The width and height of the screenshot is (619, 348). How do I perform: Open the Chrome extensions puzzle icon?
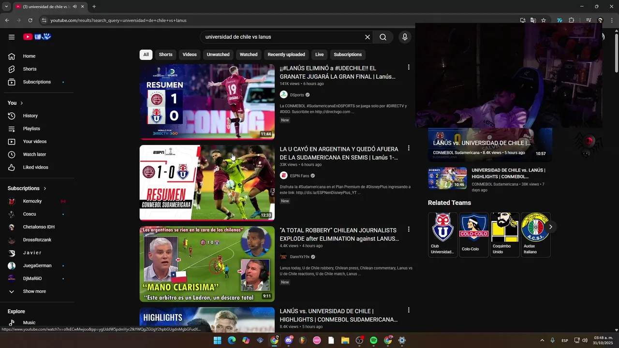pos(572,20)
